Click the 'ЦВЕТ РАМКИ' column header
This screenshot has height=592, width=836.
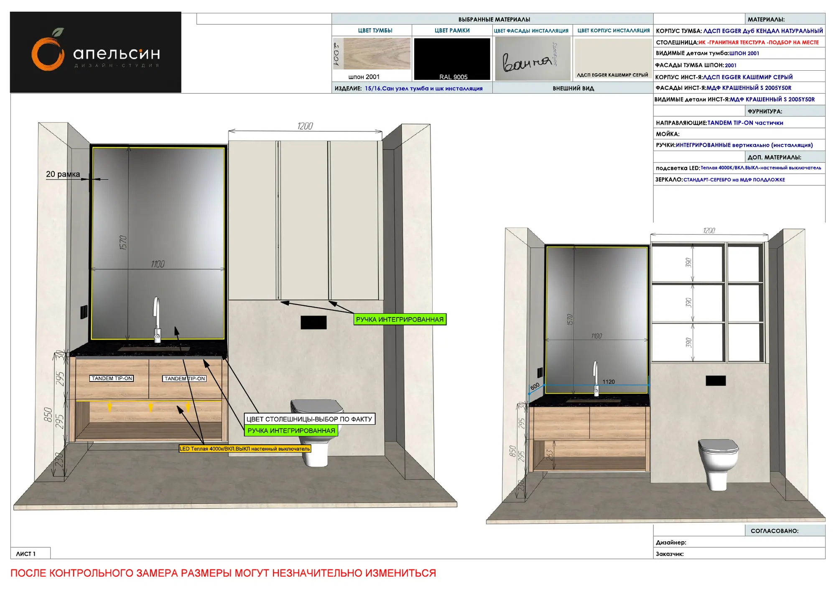pos(452,31)
